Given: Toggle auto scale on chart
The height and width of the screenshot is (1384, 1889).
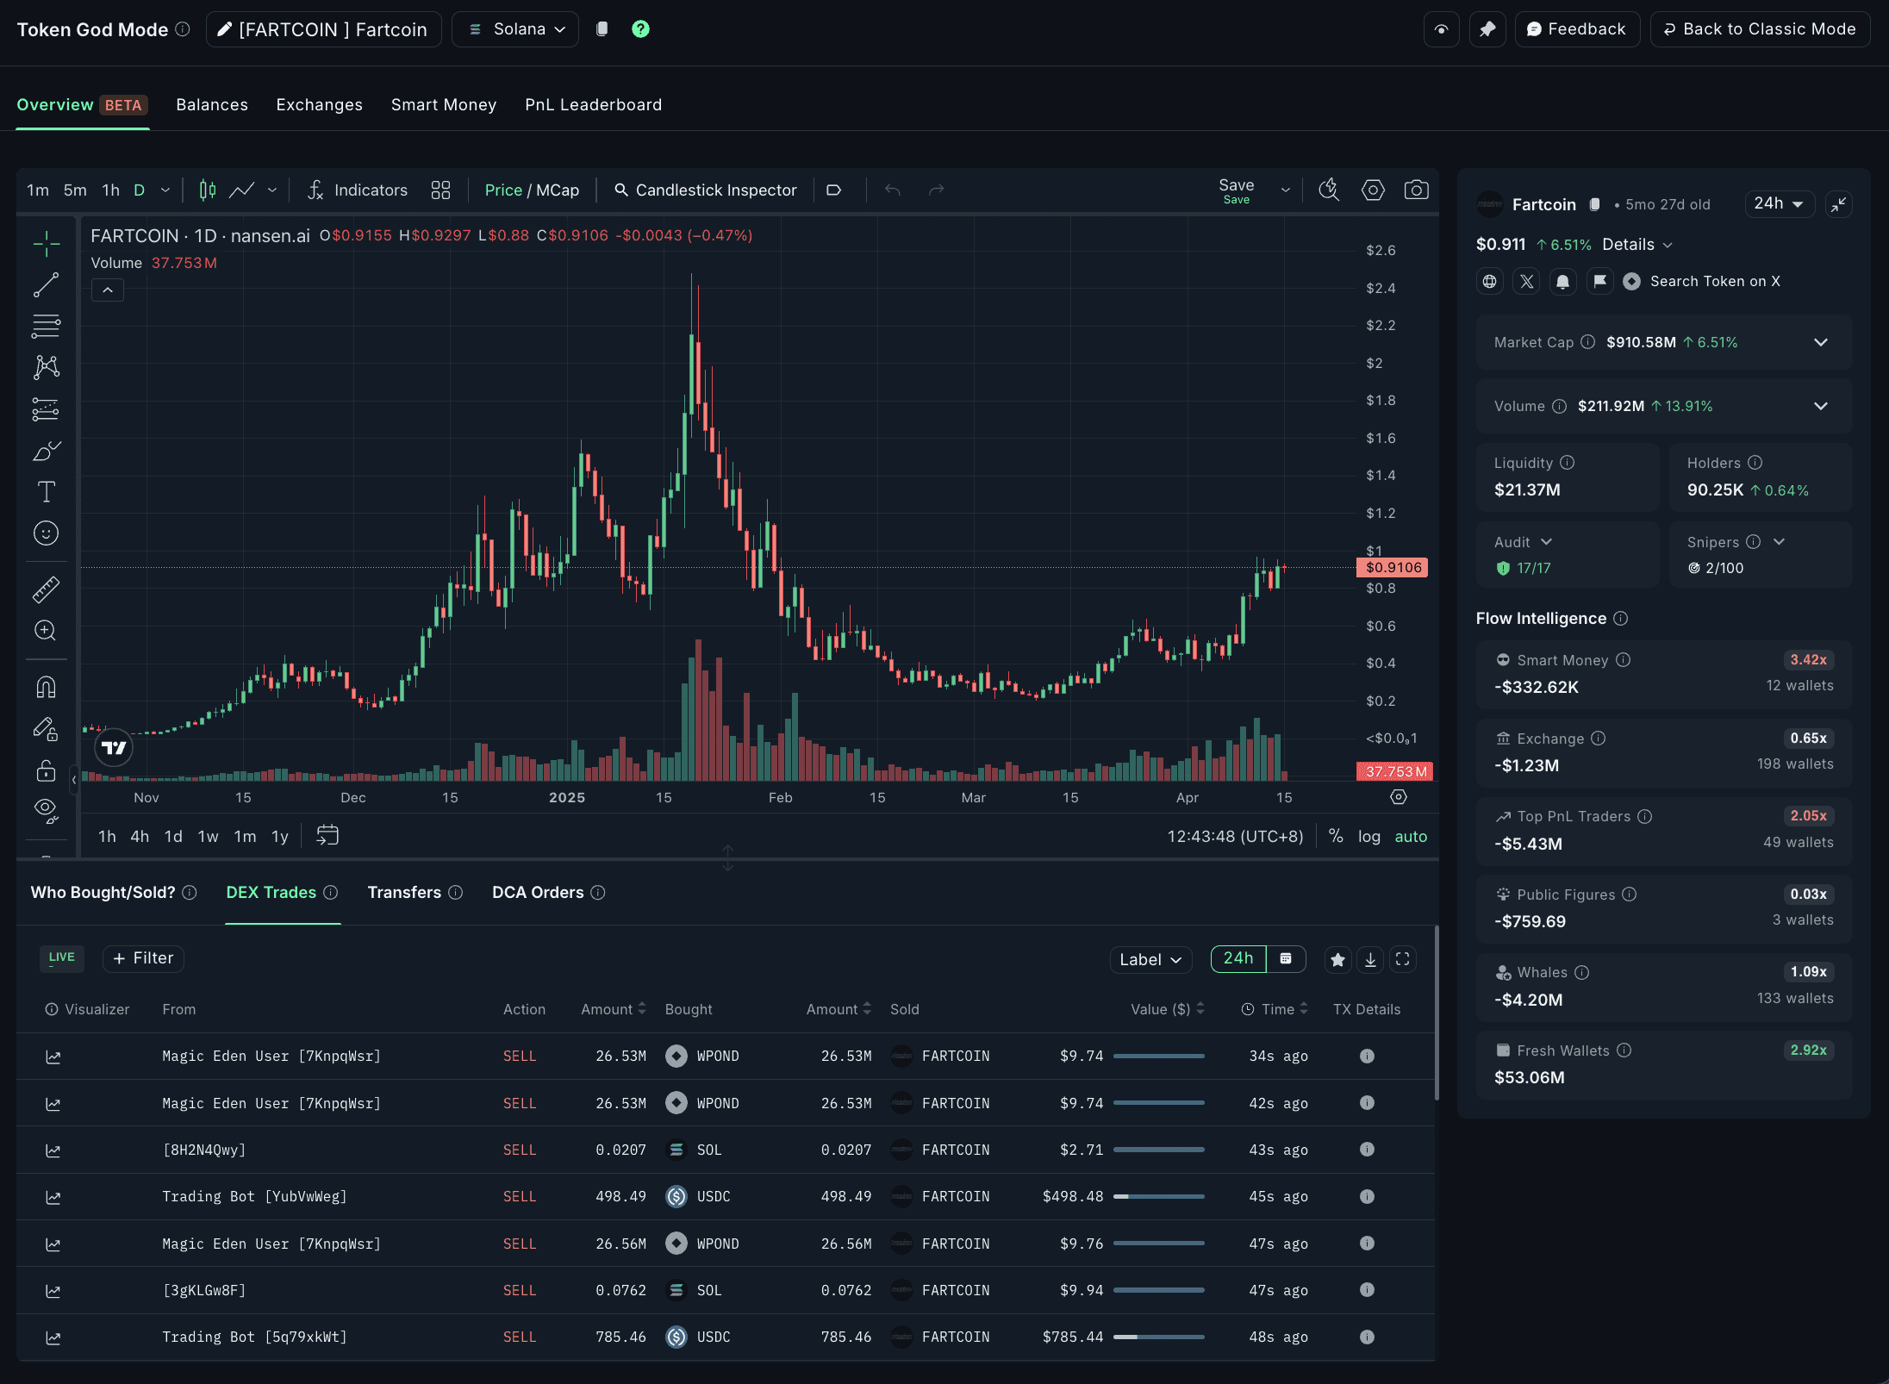Looking at the screenshot, I should pos(1411,836).
